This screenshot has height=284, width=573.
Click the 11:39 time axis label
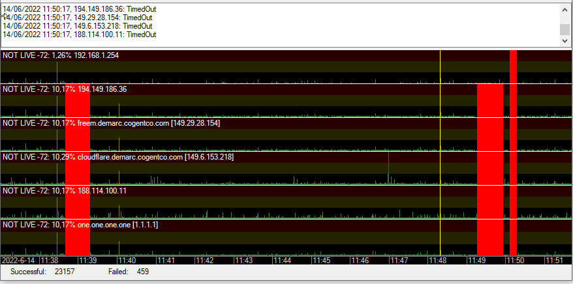(x=87, y=261)
